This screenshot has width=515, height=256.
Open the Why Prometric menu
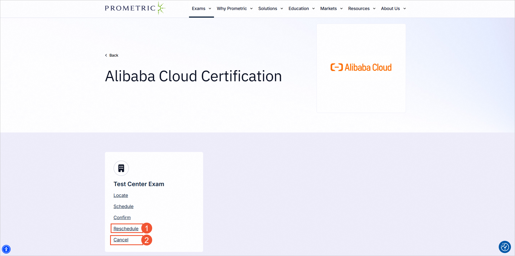click(232, 8)
